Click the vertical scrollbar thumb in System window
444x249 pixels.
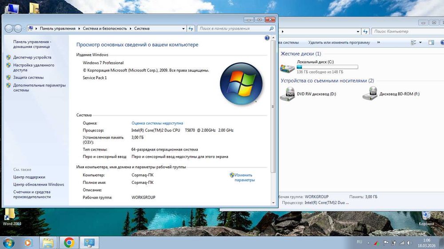[x=273, y=106]
